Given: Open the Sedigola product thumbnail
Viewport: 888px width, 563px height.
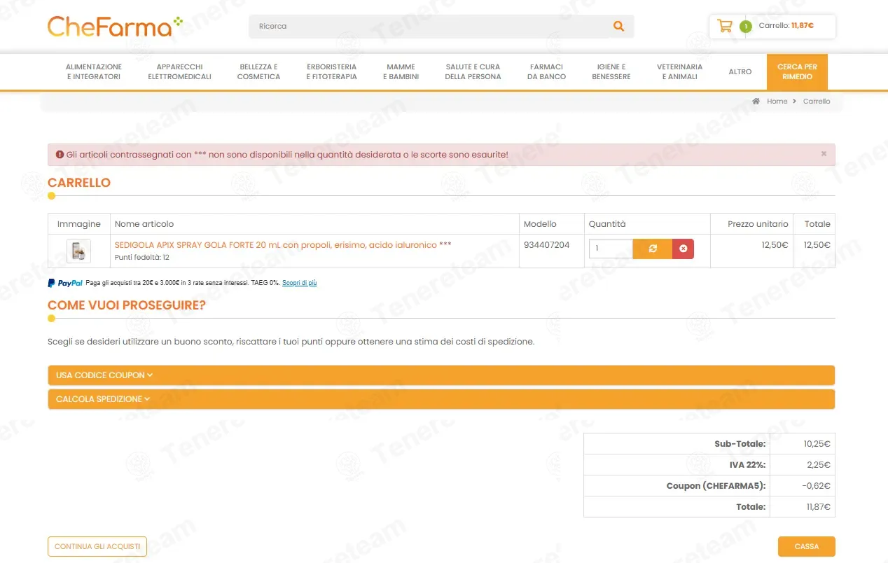Looking at the screenshot, I should point(78,251).
